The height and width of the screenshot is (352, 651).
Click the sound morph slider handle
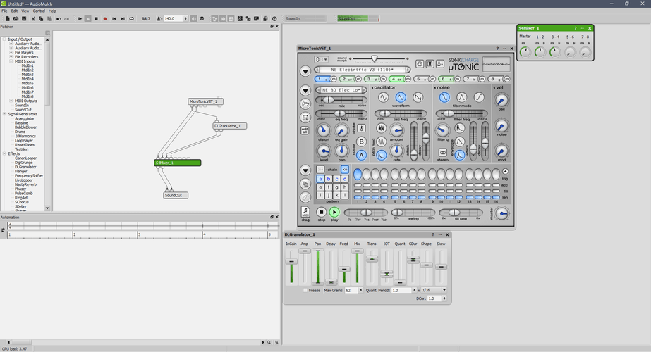coord(375,59)
